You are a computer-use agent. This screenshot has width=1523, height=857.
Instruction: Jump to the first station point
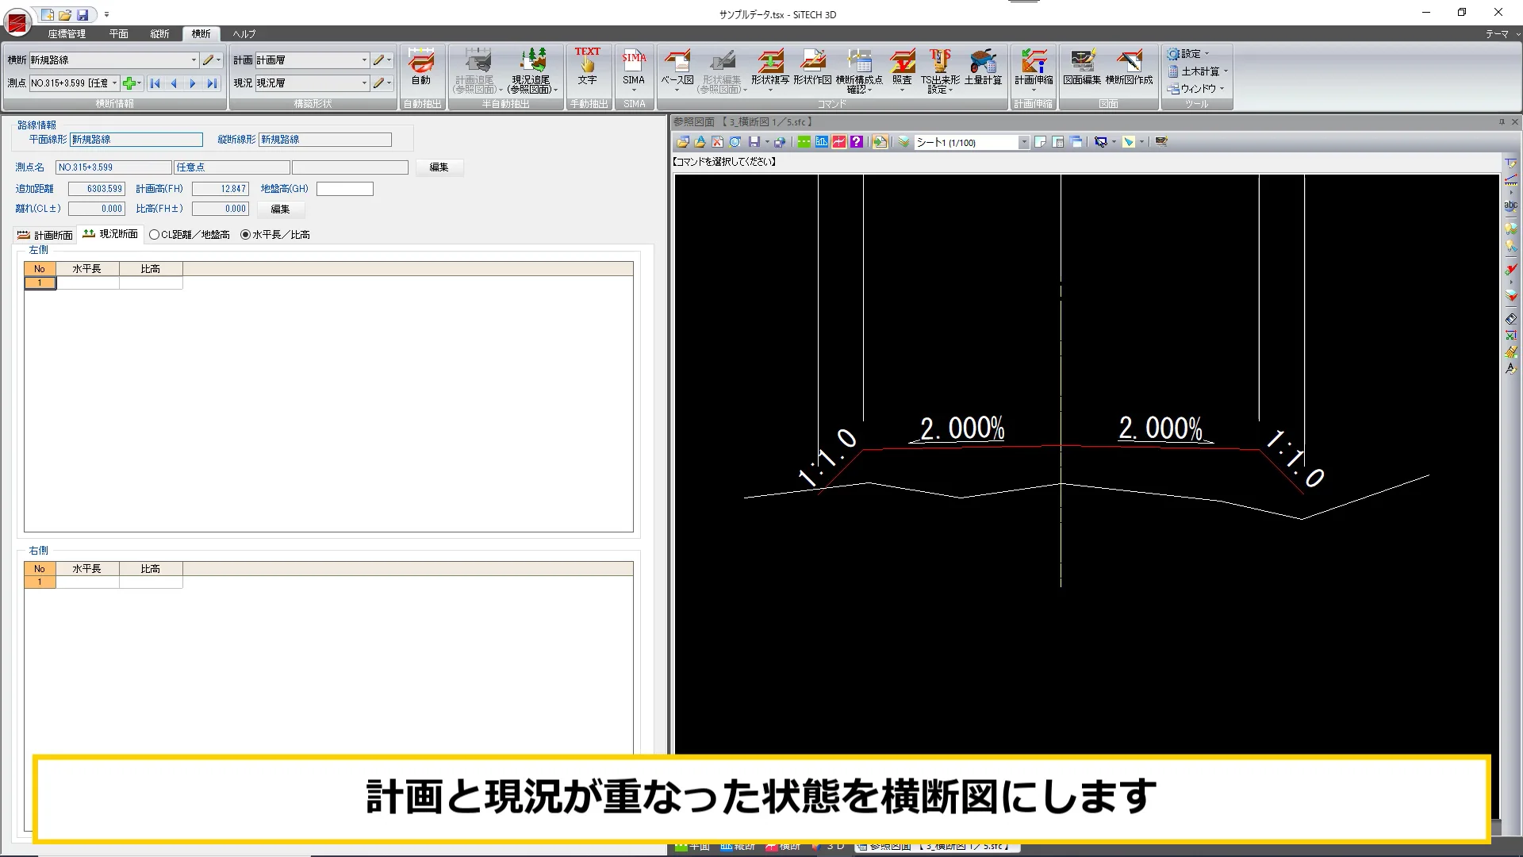point(155,83)
